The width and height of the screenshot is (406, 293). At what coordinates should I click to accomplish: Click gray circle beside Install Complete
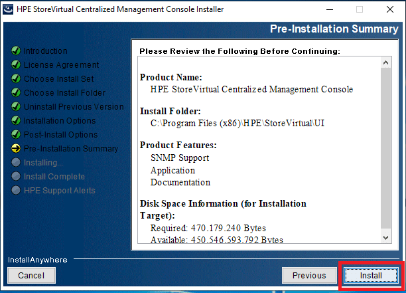[x=16, y=176]
